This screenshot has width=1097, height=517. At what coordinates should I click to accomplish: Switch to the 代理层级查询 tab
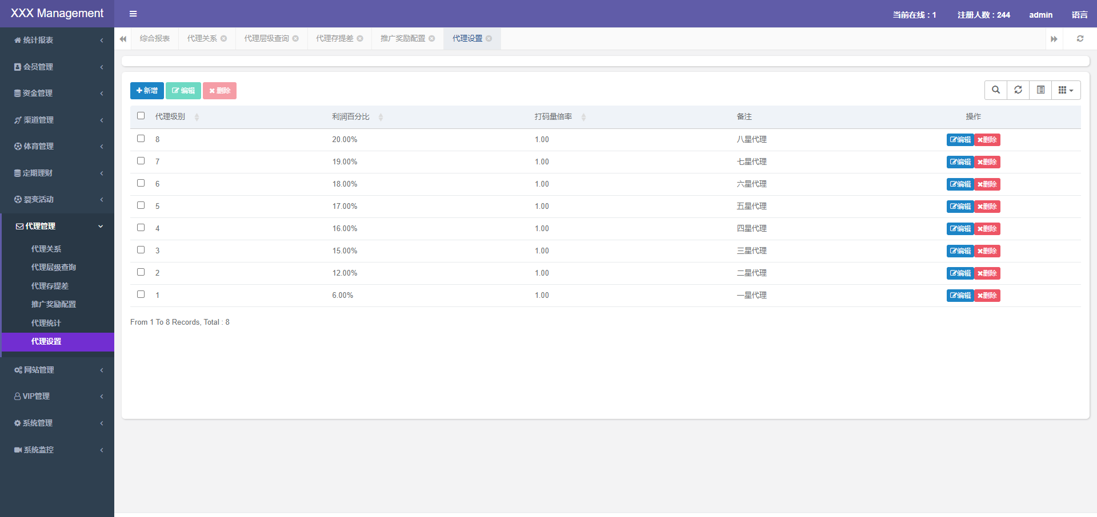267,39
